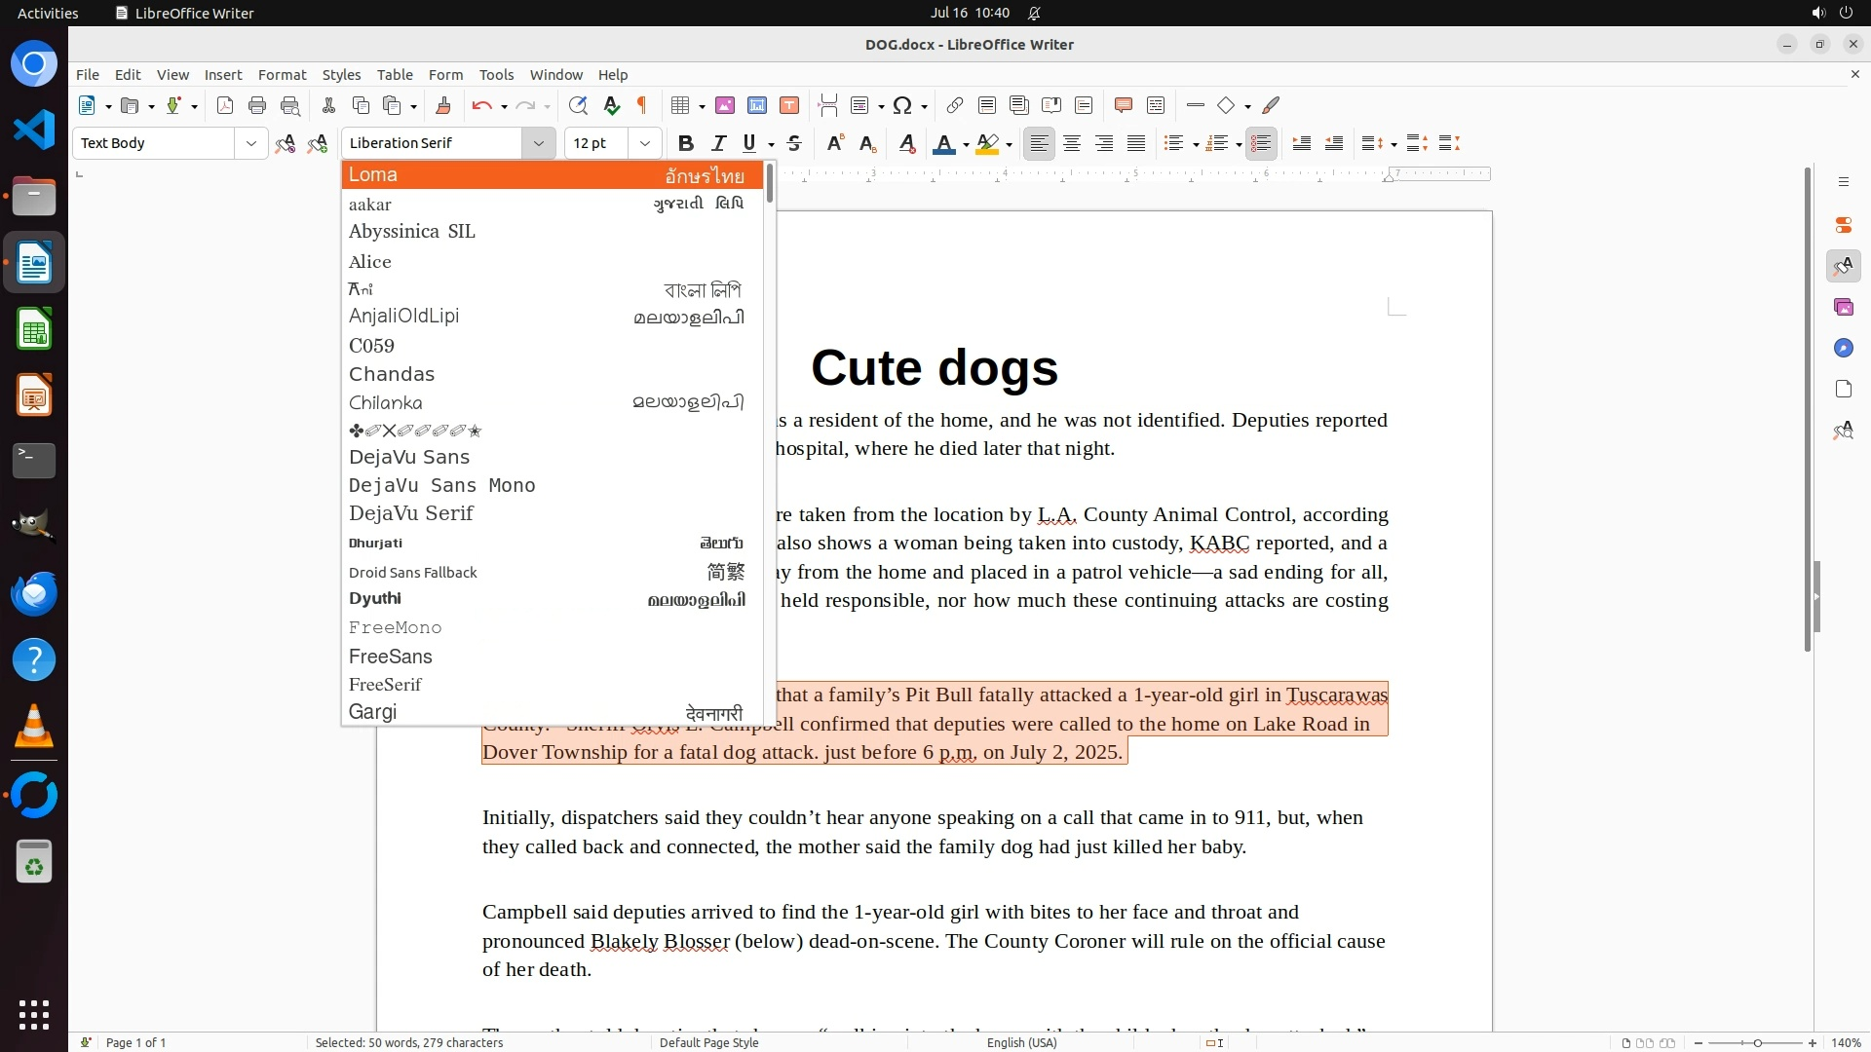1871x1052 pixels.
Task: Click the Insert Hyperlink icon
Action: pyautogui.click(x=955, y=105)
